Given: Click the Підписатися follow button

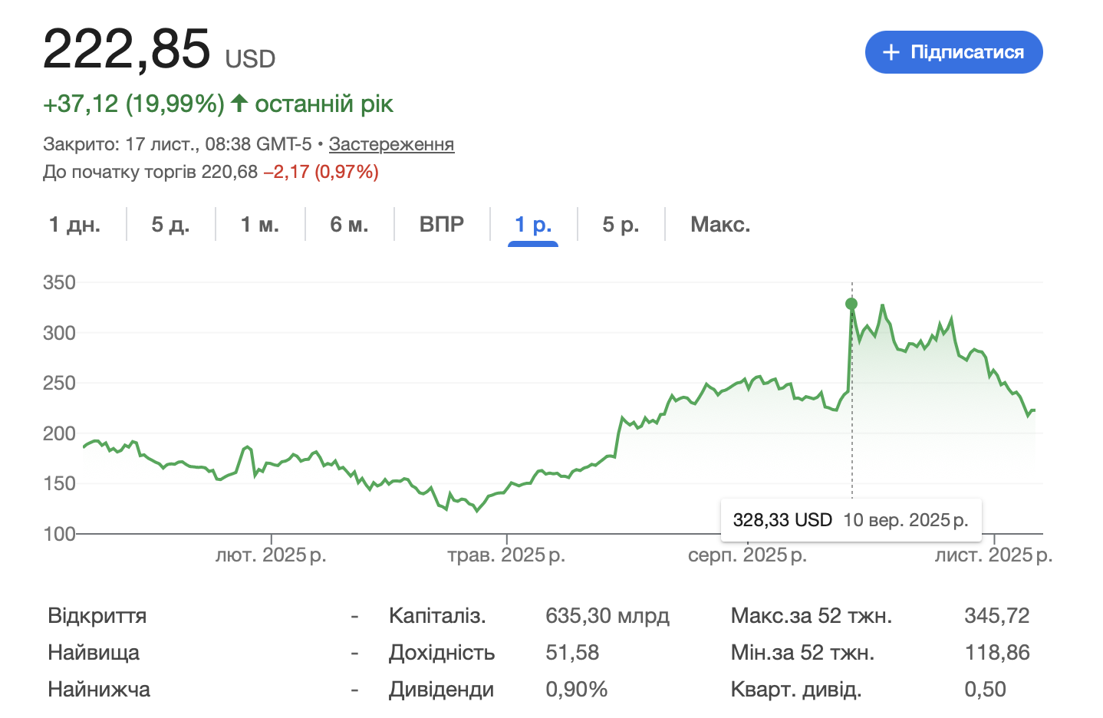Looking at the screenshot, I should pyautogui.click(x=953, y=52).
